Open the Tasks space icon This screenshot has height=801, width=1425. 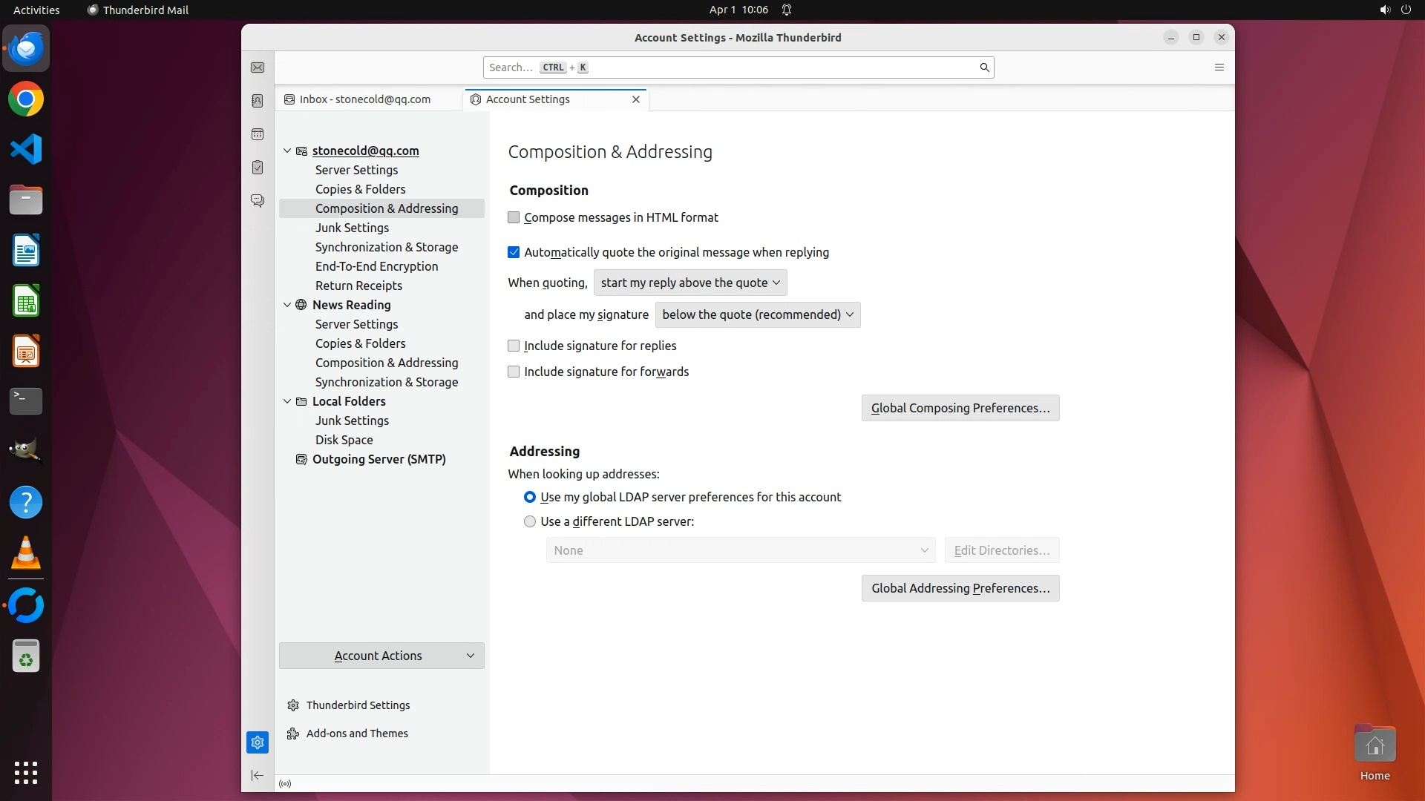coord(258,168)
